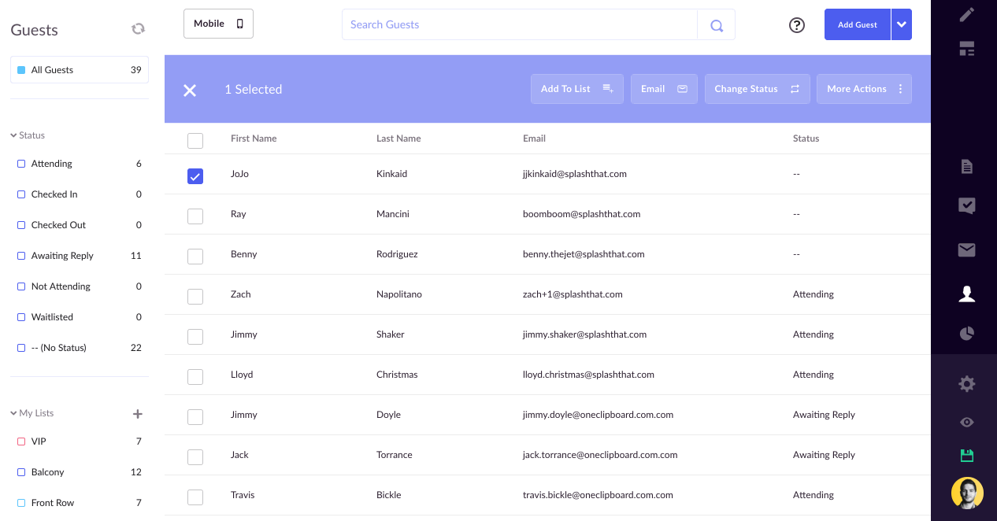Check Benny Rodriguez's row checkbox

point(195,257)
